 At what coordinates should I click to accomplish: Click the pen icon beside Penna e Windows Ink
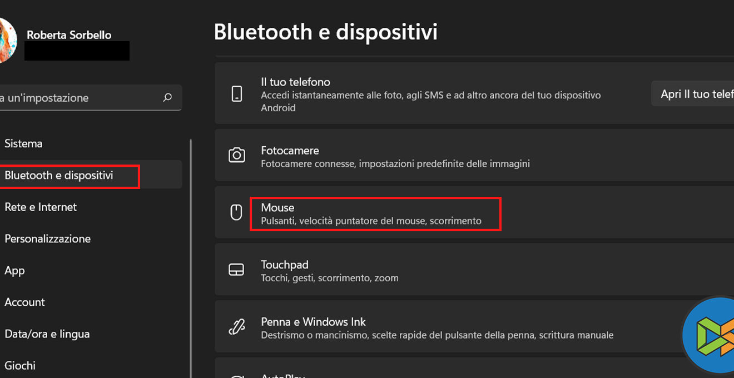pyautogui.click(x=237, y=327)
